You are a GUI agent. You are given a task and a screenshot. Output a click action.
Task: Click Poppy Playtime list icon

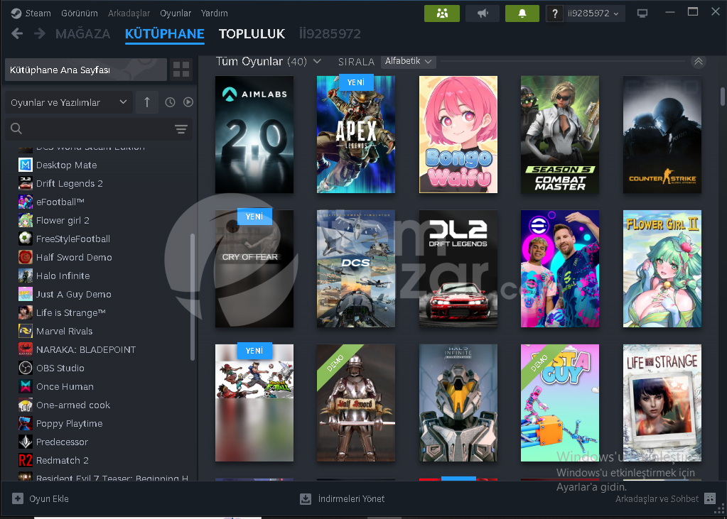point(26,423)
